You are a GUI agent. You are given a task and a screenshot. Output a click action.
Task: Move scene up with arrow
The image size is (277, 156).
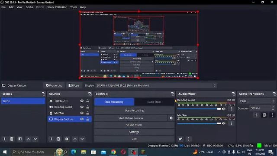coord(28,139)
